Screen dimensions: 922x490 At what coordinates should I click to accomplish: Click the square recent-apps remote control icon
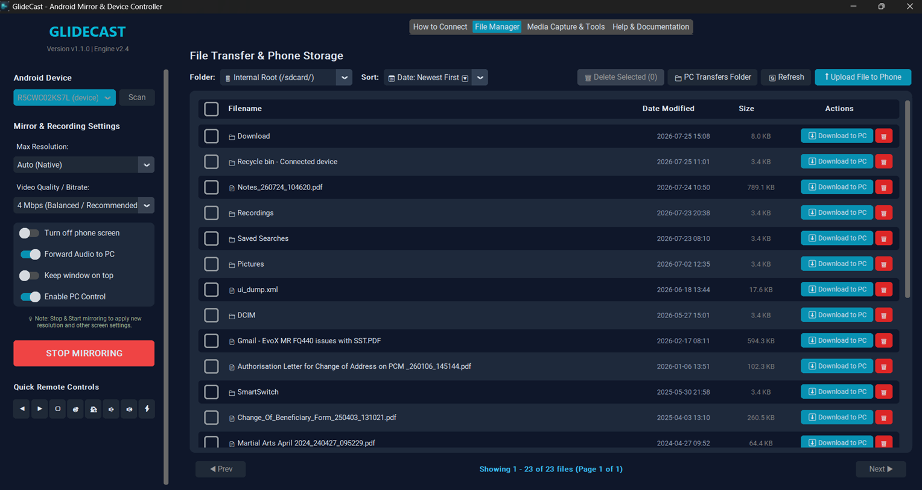click(58, 409)
